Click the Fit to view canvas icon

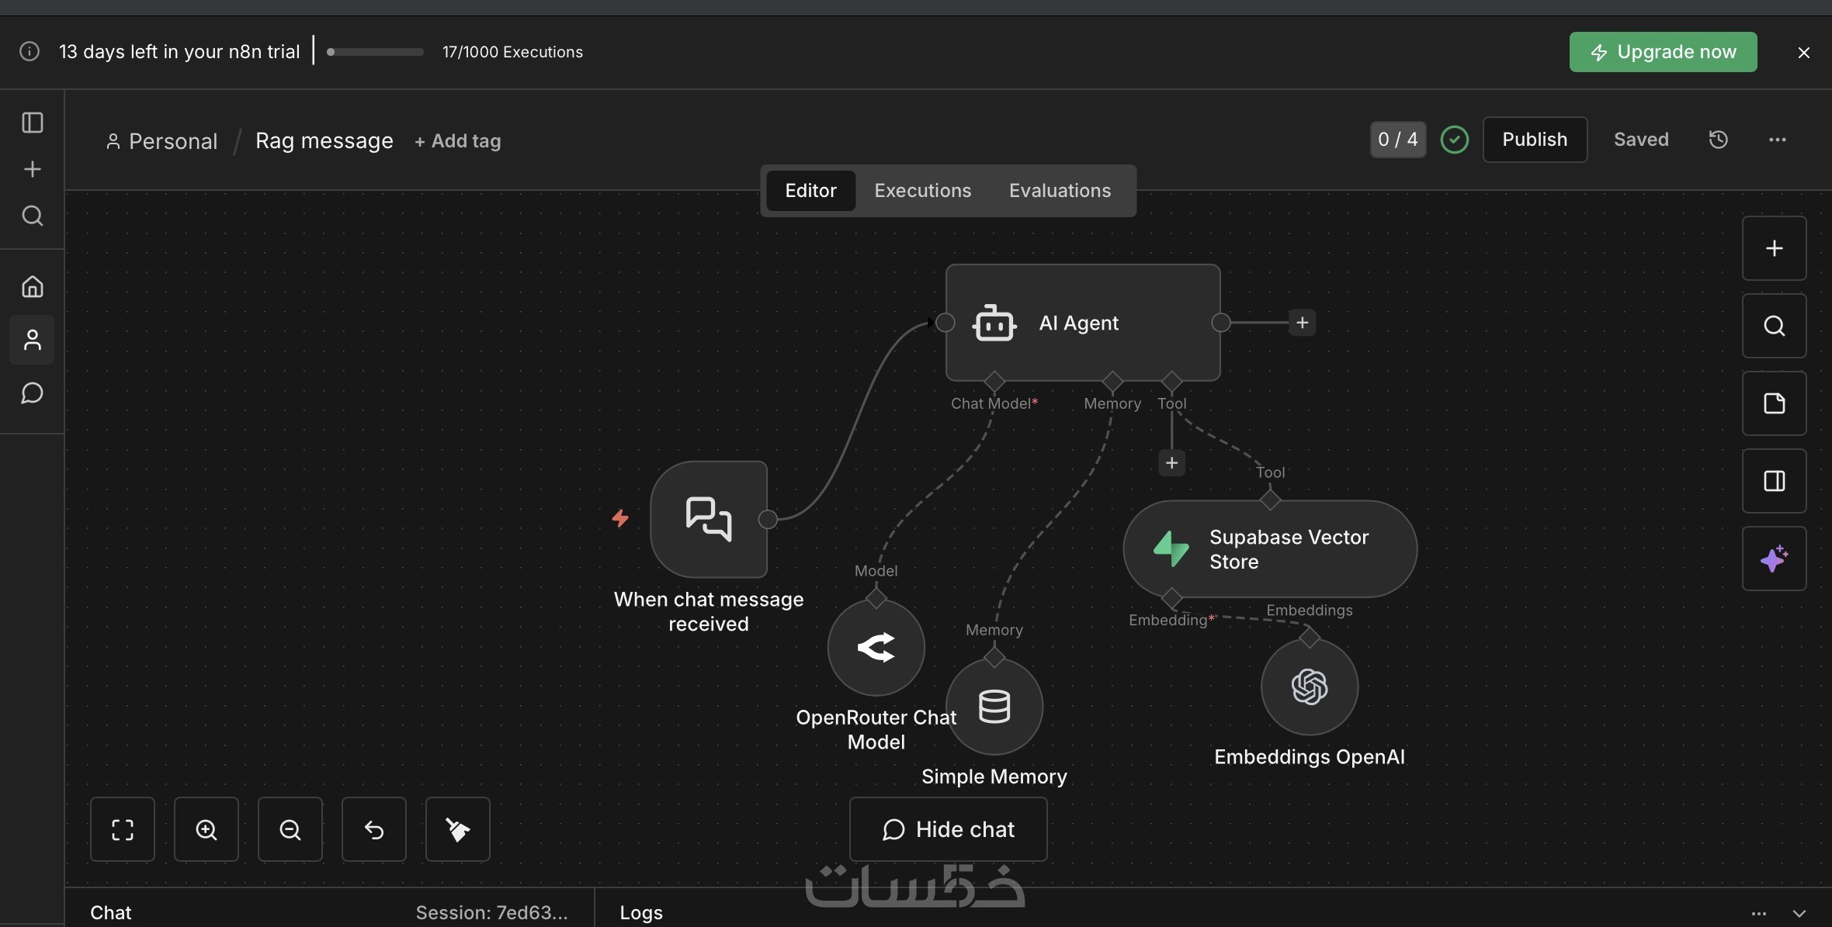(x=123, y=829)
